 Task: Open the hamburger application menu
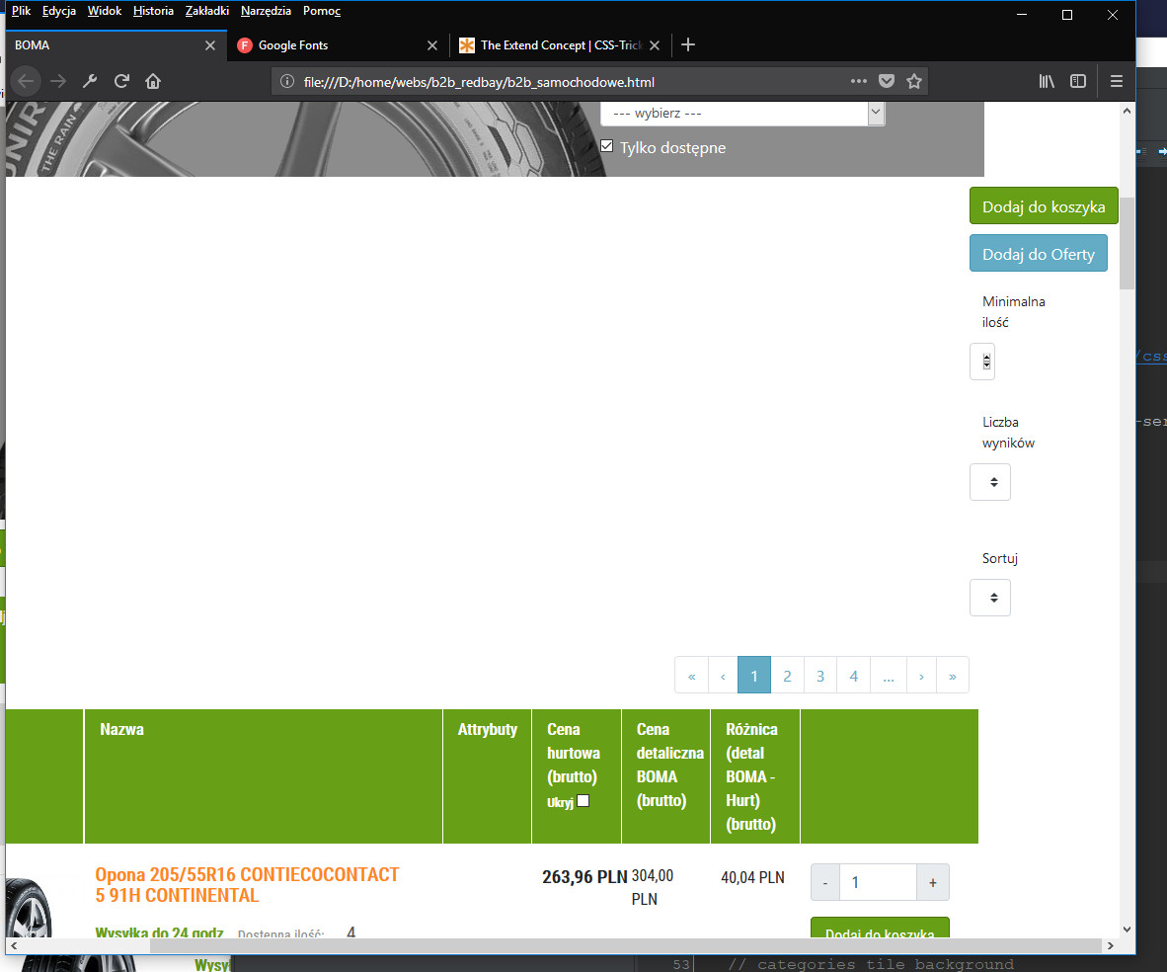1117,81
